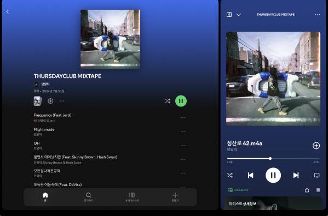Open the create plus tab in navigation
This screenshot has width=328, height=216.
pos(175,197)
